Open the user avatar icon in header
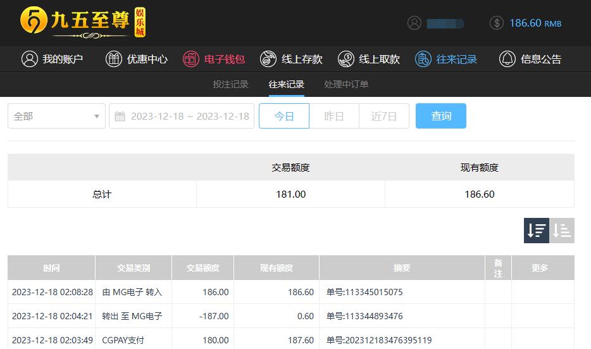Viewport: 591px width, 349px height. click(414, 23)
